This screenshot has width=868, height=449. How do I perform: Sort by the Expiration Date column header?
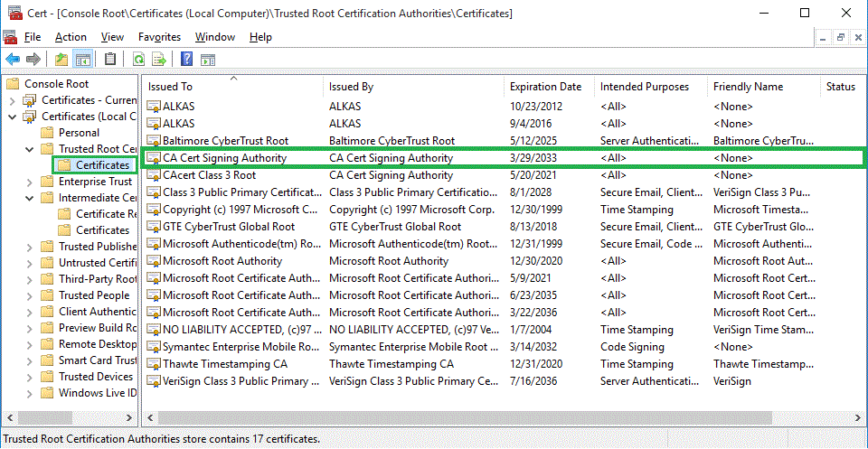545,87
